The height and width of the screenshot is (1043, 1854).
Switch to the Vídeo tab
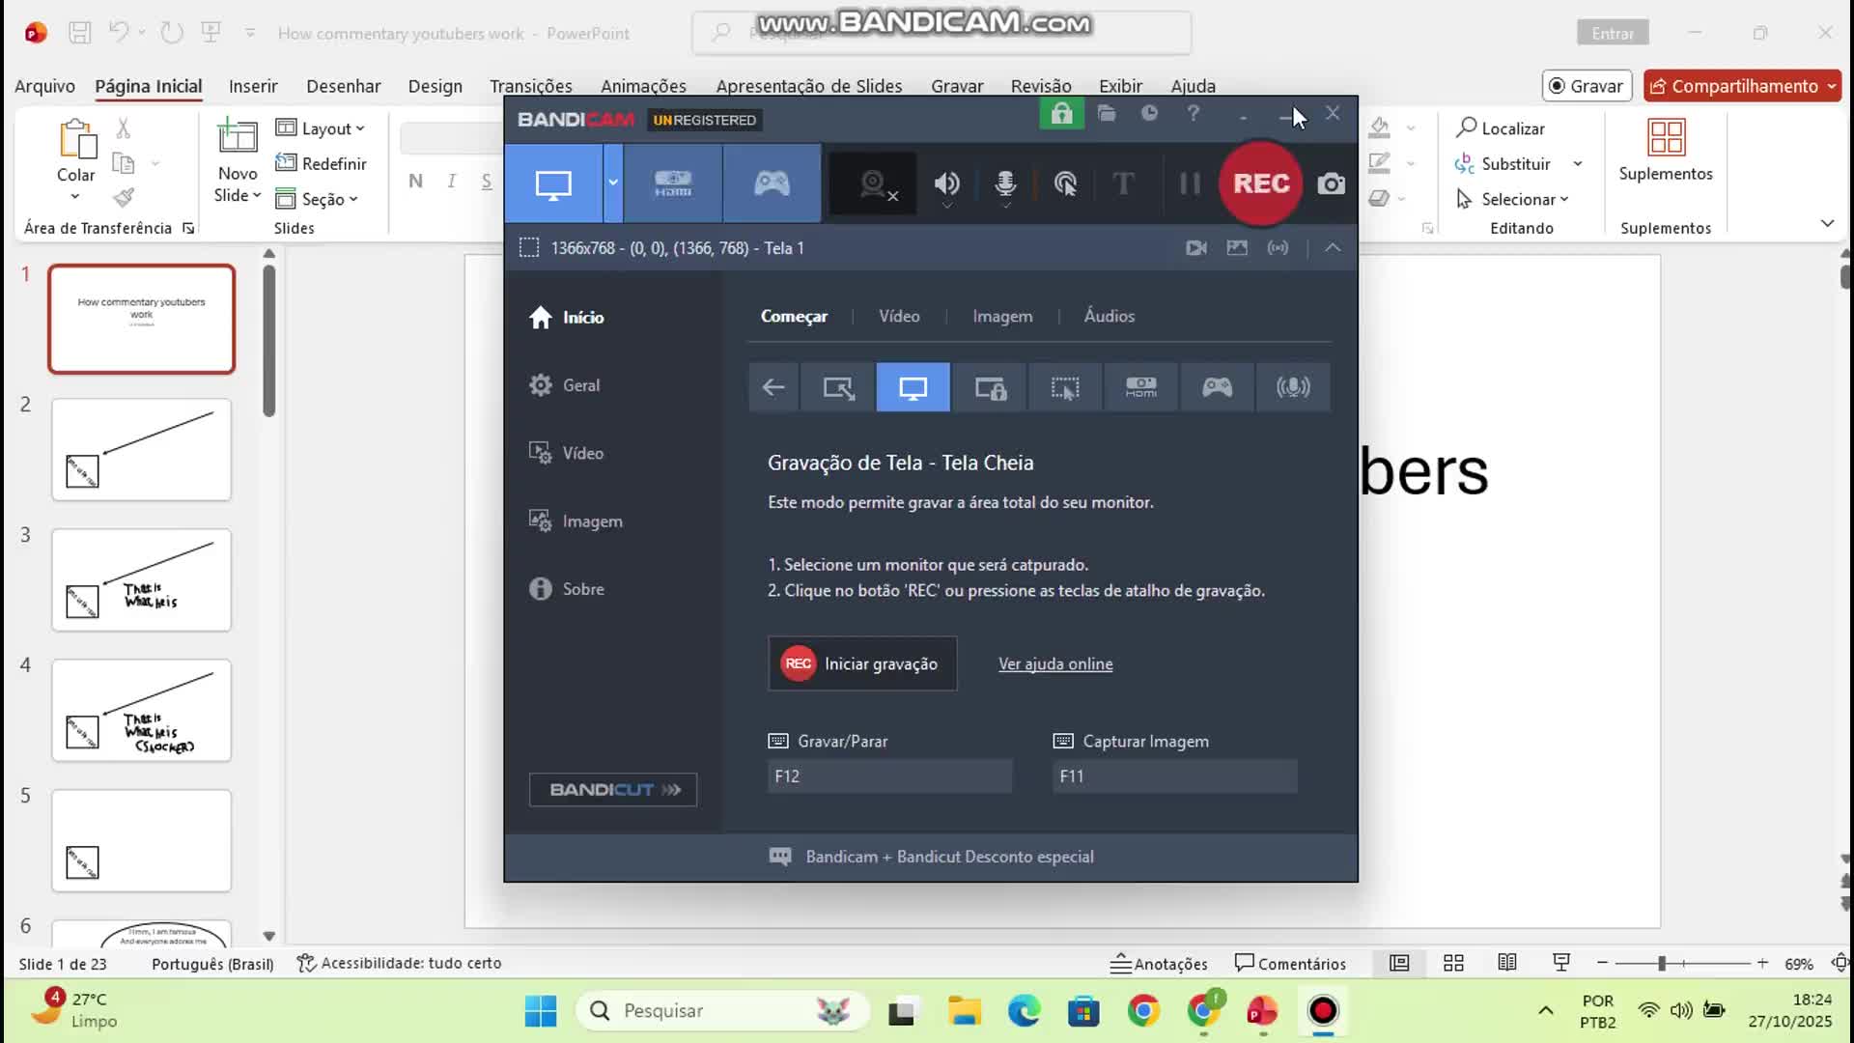(x=899, y=316)
